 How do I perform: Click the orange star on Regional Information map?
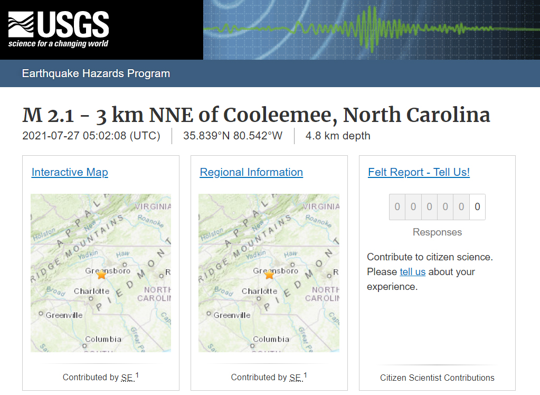pos(269,275)
